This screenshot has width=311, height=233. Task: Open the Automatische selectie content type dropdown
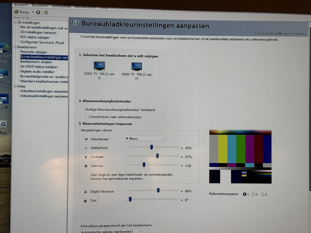click(111, 231)
